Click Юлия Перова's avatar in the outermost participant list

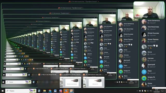144,41
